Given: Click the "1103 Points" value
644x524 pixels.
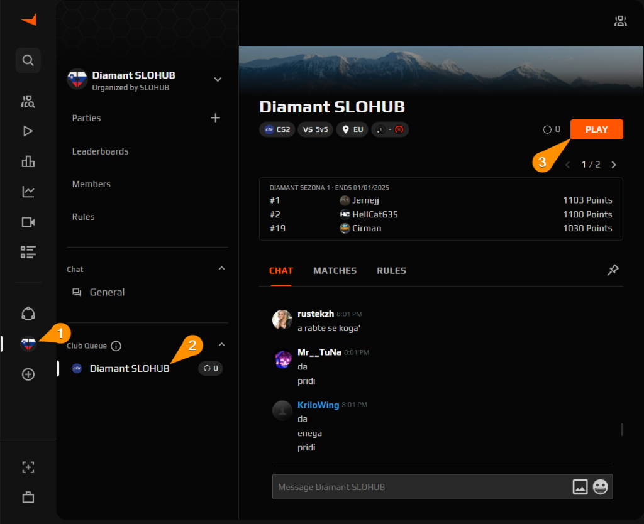Looking at the screenshot, I should tap(587, 200).
